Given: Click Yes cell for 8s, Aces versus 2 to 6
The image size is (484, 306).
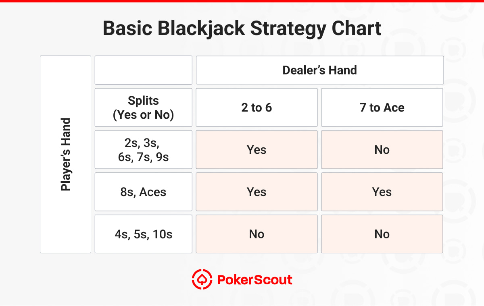Looking at the screenshot, I should tap(257, 192).
